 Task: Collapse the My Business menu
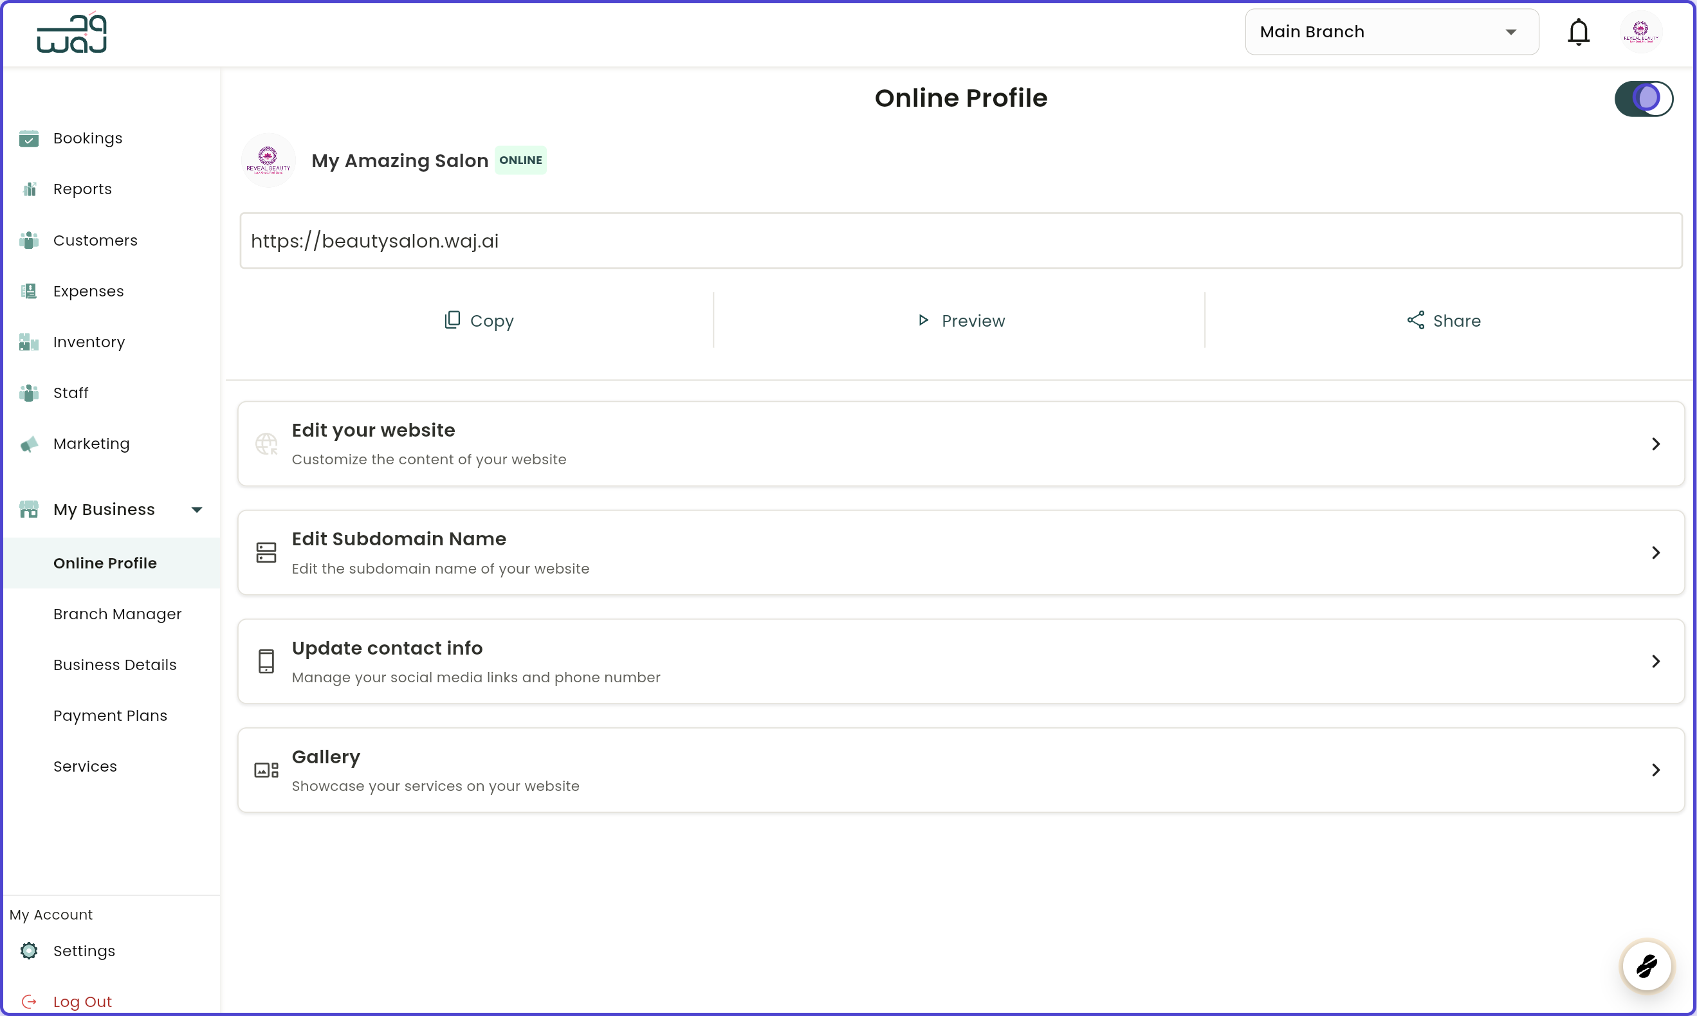(x=197, y=509)
